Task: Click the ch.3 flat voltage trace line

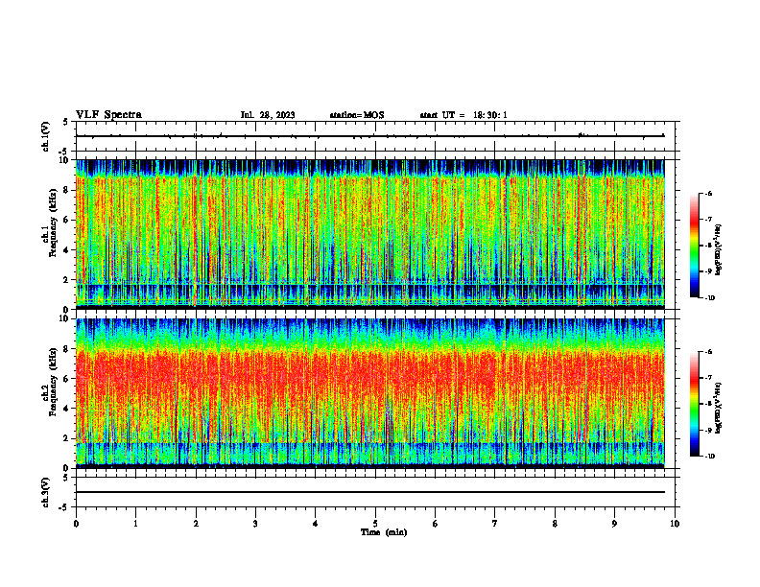Action: 370,492
